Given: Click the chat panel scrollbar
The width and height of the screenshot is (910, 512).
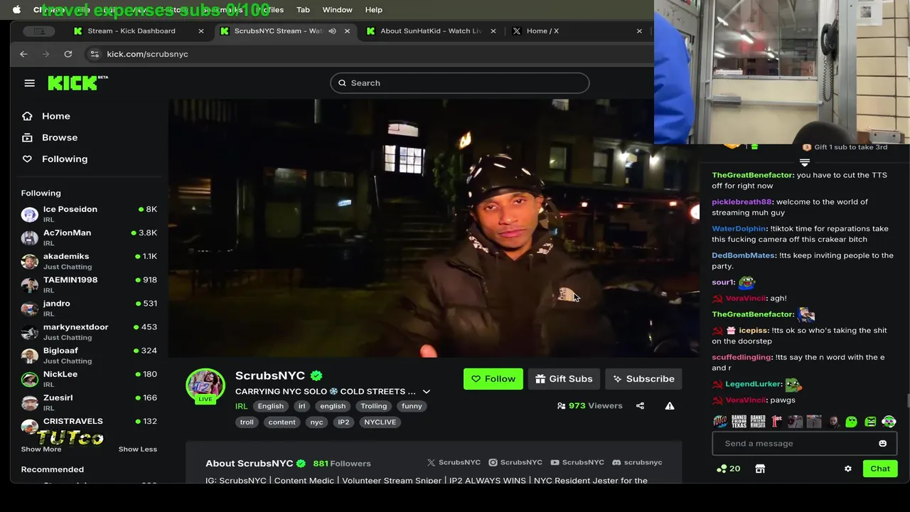Looking at the screenshot, I should point(906,402).
